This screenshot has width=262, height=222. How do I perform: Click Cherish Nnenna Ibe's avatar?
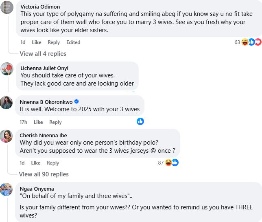[6, 136]
